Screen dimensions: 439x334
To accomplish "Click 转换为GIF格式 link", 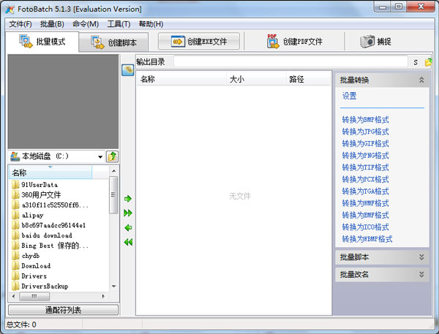I will click(x=365, y=144).
